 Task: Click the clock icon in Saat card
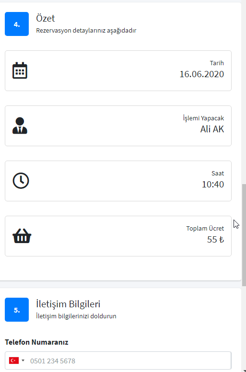(x=21, y=181)
